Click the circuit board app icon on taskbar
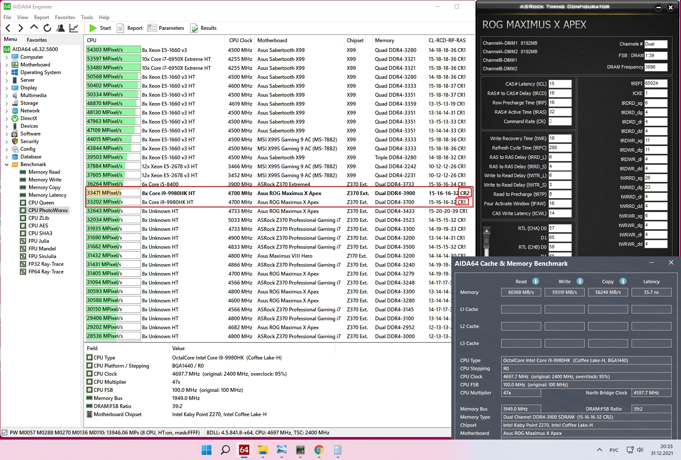The height and width of the screenshot is (460, 681). 300,450
